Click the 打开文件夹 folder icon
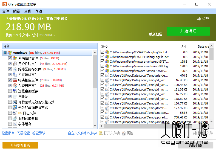 point(101,133)
